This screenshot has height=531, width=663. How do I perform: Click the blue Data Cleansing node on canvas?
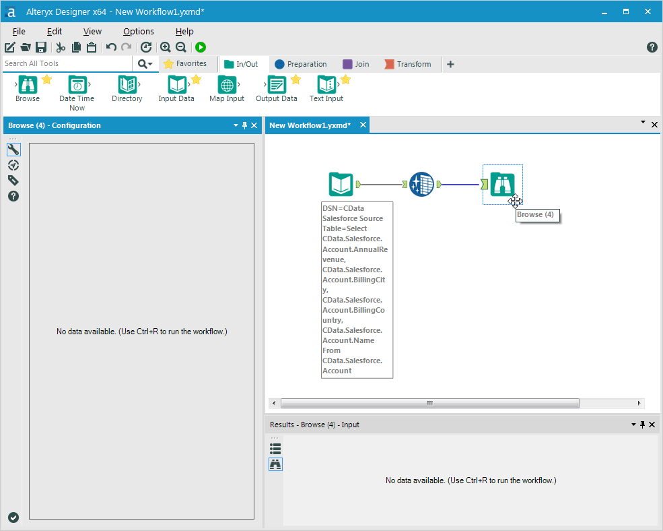point(421,184)
